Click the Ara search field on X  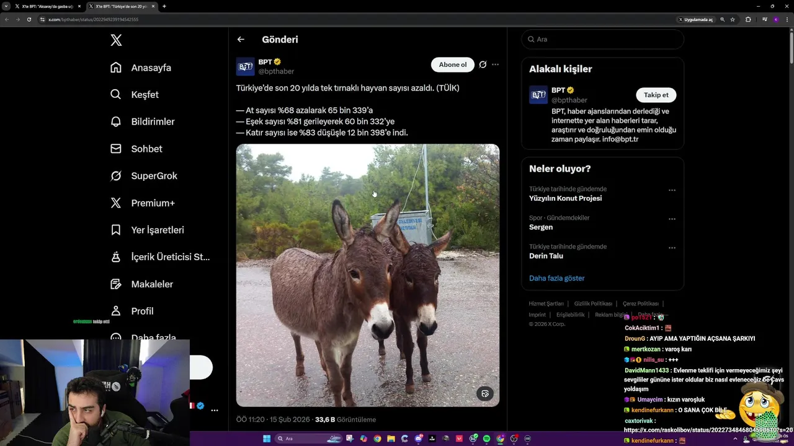pyautogui.click(x=602, y=39)
